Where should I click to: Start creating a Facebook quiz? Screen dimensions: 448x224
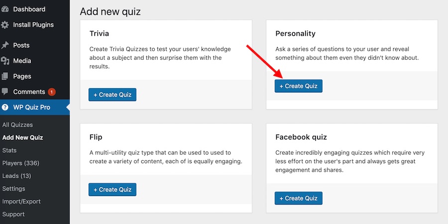[299, 198]
